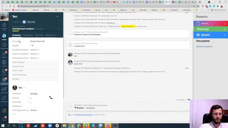This screenshot has height=128, width=228.
Task: Click the Чат link in message box
Action: click(69, 114)
